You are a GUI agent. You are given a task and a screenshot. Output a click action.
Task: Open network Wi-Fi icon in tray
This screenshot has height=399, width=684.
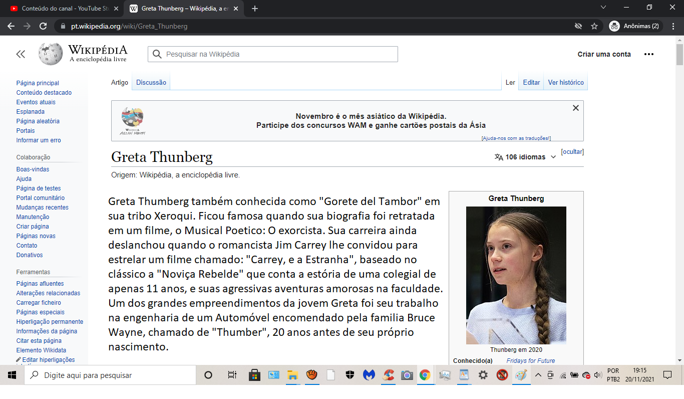click(563, 375)
